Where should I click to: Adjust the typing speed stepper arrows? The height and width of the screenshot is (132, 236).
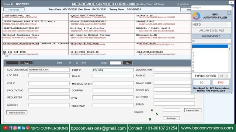(x=226, y=76)
